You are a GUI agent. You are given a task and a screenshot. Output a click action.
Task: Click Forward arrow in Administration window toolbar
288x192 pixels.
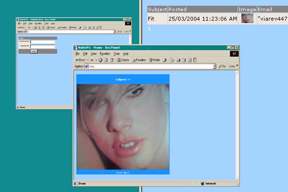pyautogui.click(x=29, y=27)
